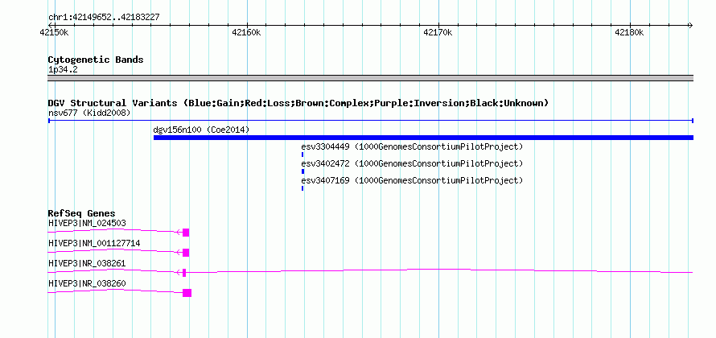Click the 42160k ruler tick label

click(x=247, y=32)
